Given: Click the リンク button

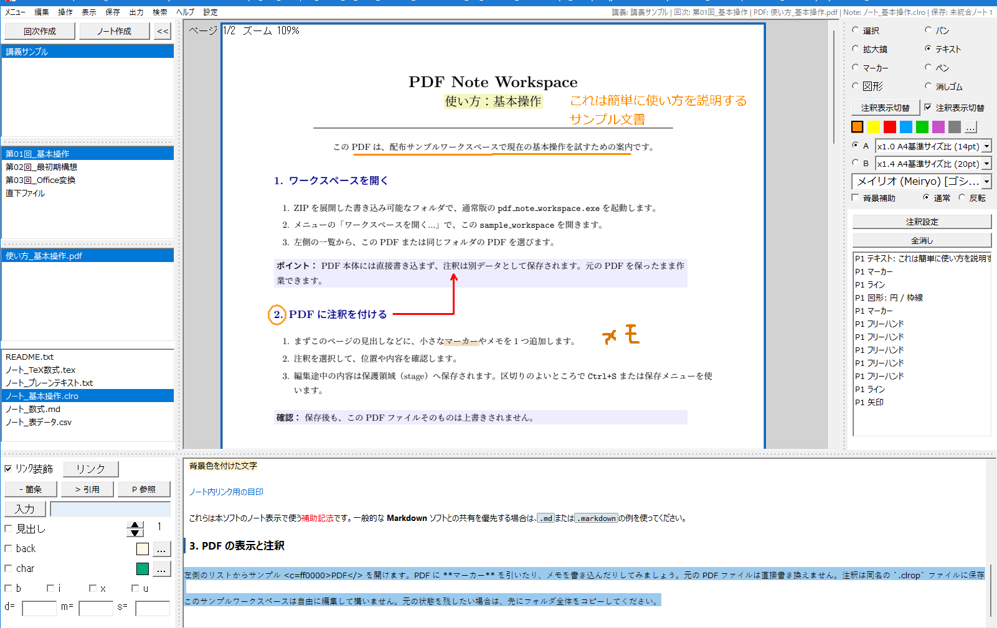Looking at the screenshot, I should point(91,469).
